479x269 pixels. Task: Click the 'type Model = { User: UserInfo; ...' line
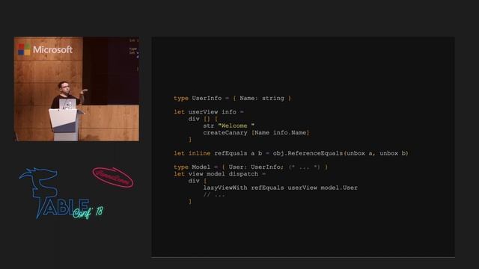(251, 167)
